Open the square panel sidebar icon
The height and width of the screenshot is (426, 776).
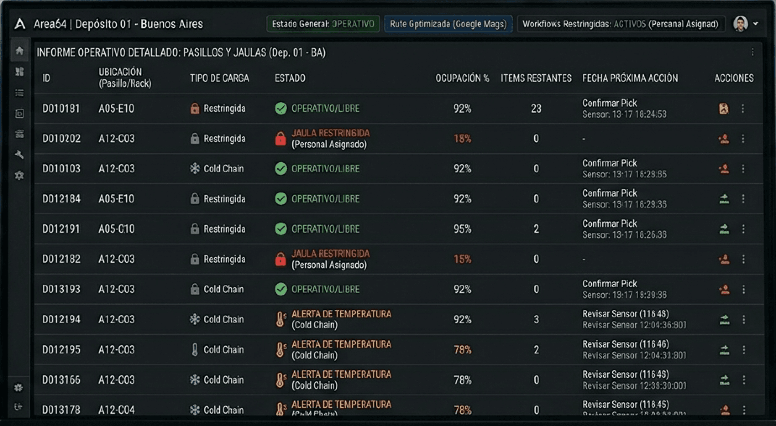click(x=19, y=114)
